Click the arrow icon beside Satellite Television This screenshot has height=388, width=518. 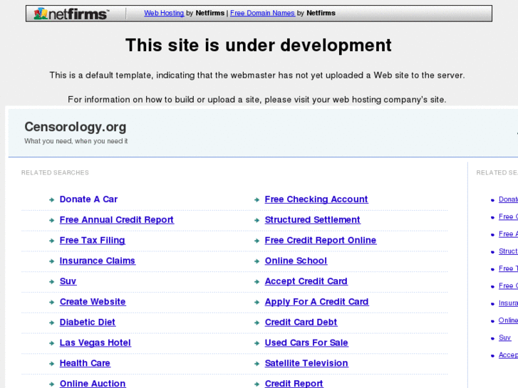(x=257, y=364)
